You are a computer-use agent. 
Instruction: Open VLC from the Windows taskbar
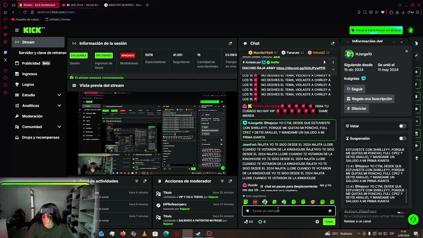144,234
